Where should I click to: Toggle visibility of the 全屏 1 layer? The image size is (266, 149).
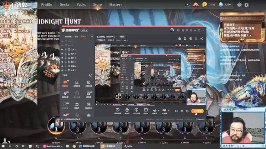(62, 70)
